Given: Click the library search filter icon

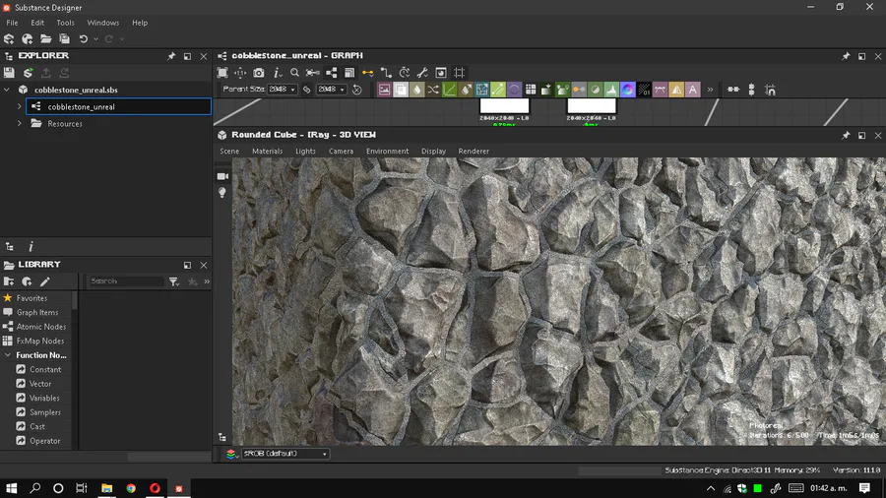Looking at the screenshot, I should 174,281.
